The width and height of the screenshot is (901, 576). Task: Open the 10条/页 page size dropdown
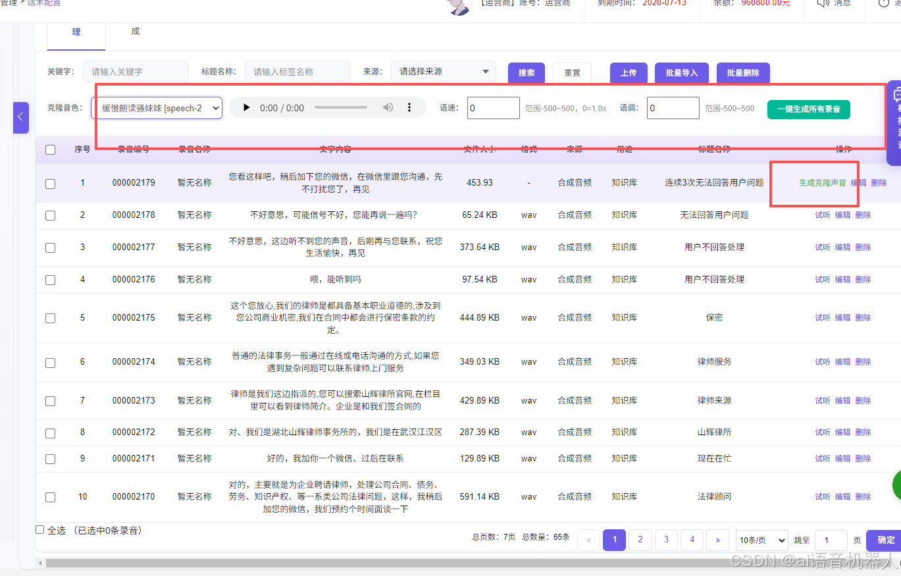point(761,540)
